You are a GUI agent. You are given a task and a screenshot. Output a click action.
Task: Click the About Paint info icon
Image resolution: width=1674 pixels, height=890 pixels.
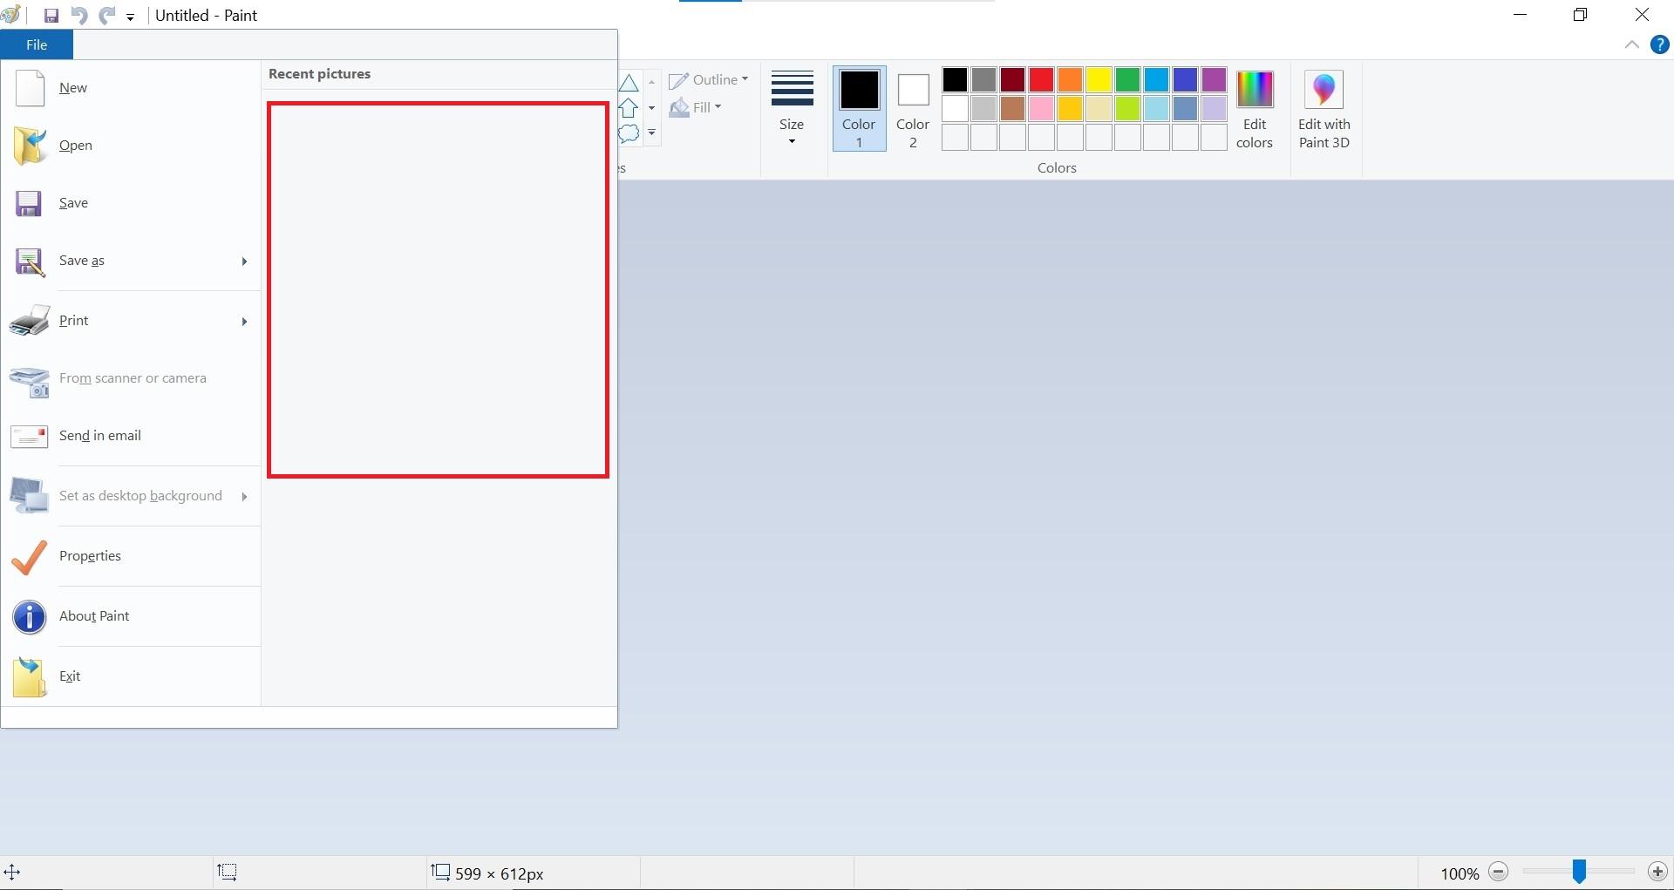(x=30, y=617)
